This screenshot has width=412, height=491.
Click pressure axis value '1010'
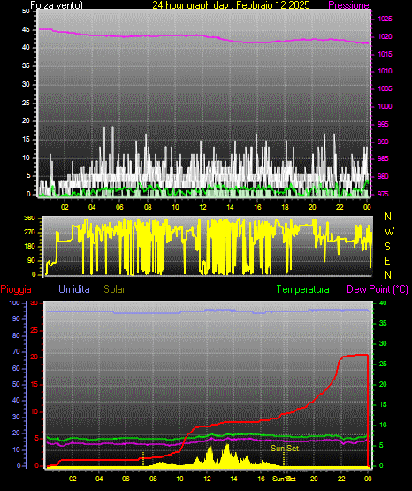(x=385, y=71)
